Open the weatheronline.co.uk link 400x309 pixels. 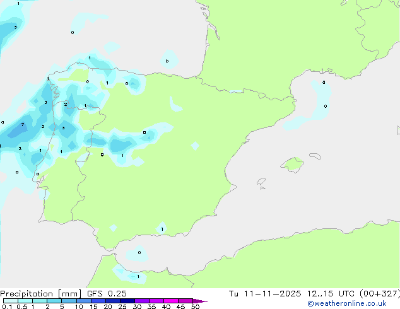(347, 303)
